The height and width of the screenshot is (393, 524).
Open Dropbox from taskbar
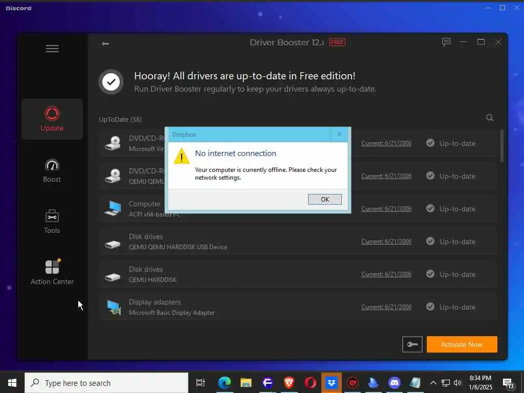332,383
